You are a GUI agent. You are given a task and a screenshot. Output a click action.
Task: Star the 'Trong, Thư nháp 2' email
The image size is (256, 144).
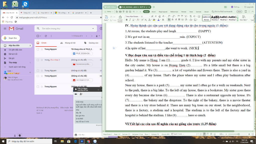(x=42, y=60)
